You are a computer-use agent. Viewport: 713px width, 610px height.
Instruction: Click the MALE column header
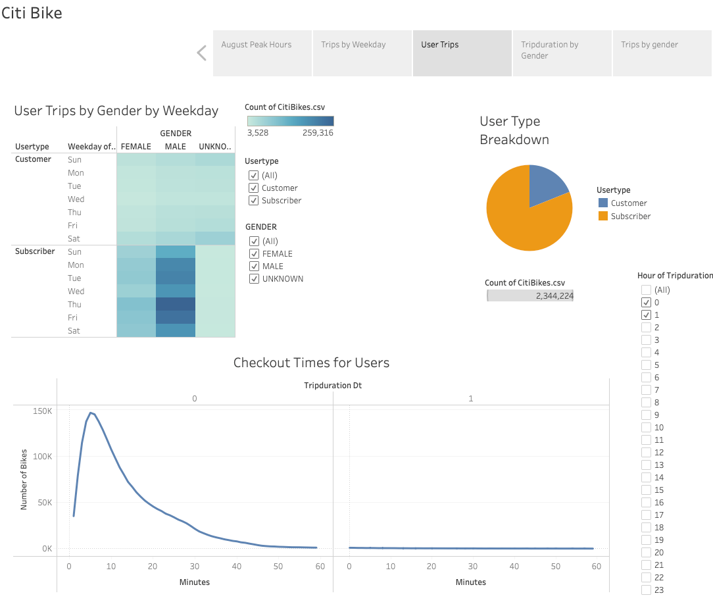point(176,147)
